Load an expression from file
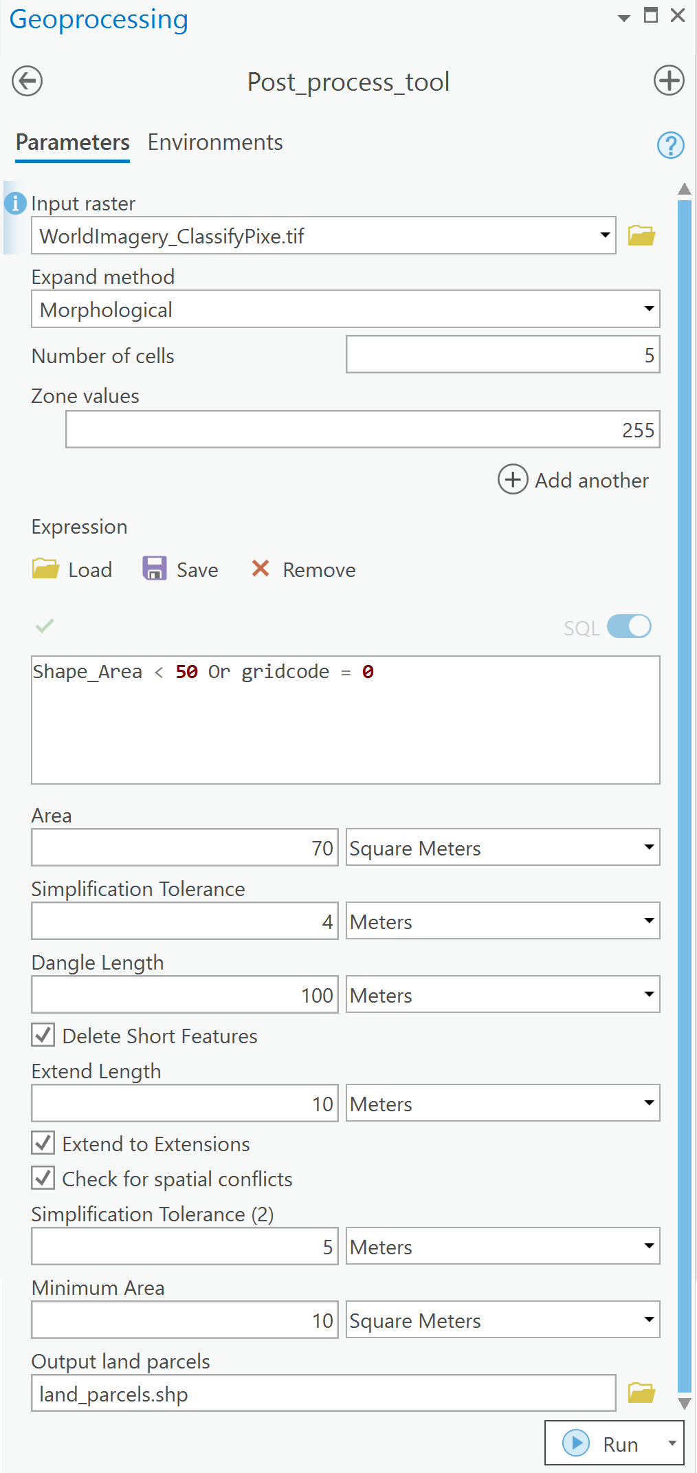This screenshot has height=1473, width=697. coord(72,569)
